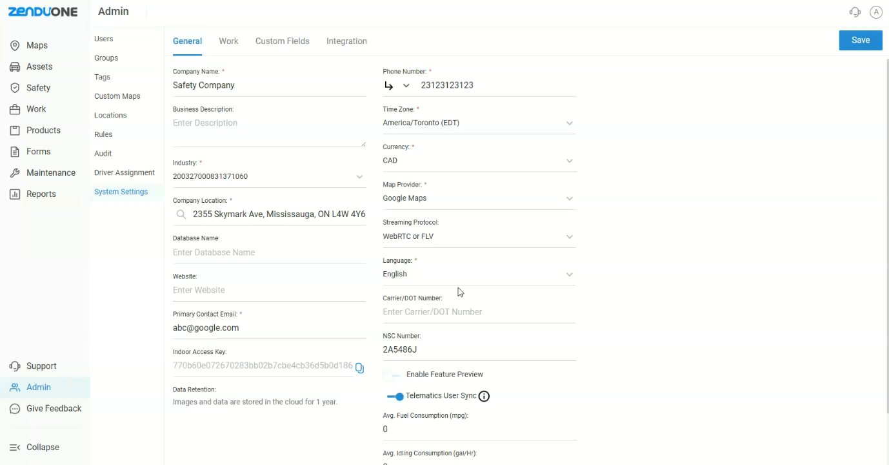Open the Maintenance wrench icon
This screenshot has width=889, height=465.
pyautogui.click(x=15, y=173)
